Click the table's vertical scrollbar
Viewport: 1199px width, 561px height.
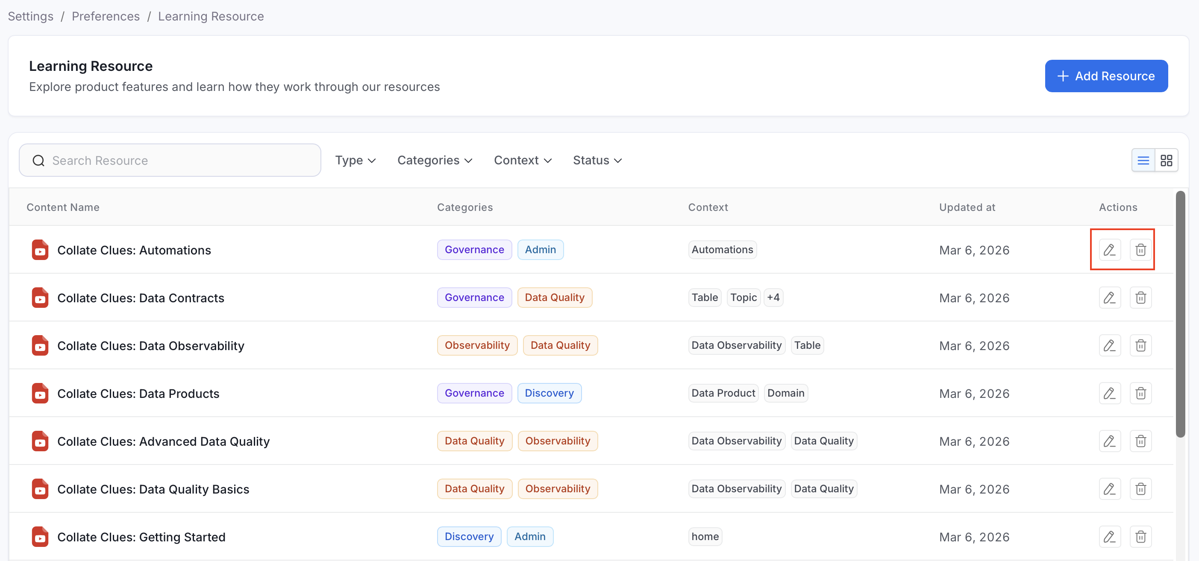coord(1180,314)
